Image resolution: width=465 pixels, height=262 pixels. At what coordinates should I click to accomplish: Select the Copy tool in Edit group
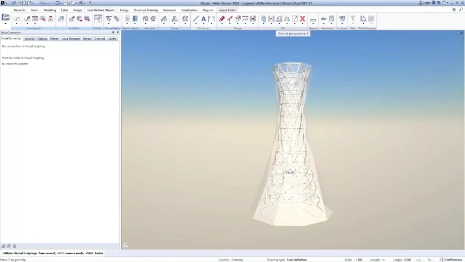tap(263, 18)
